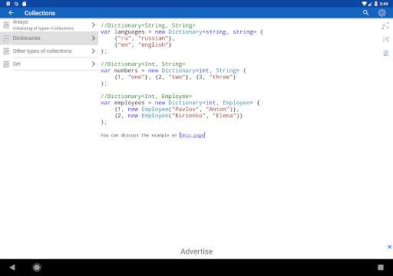Tap the 'var numbers' code line

point(173,71)
